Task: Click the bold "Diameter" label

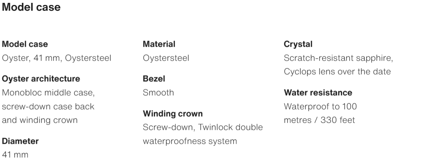Action: click(20, 141)
